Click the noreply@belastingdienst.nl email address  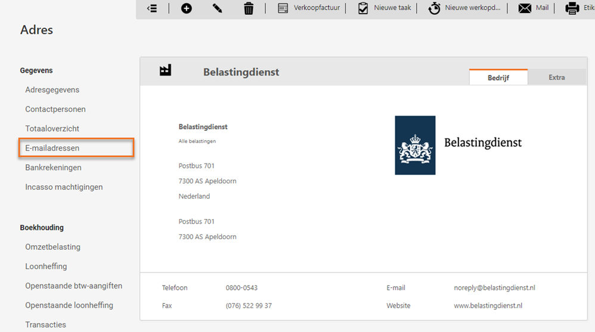tap(494, 288)
